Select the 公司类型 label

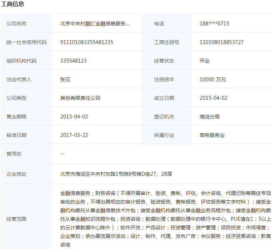click(x=16, y=98)
